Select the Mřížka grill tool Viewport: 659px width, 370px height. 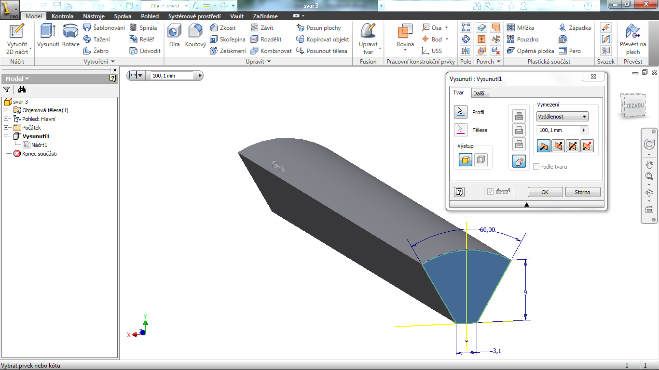pyautogui.click(x=521, y=28)
